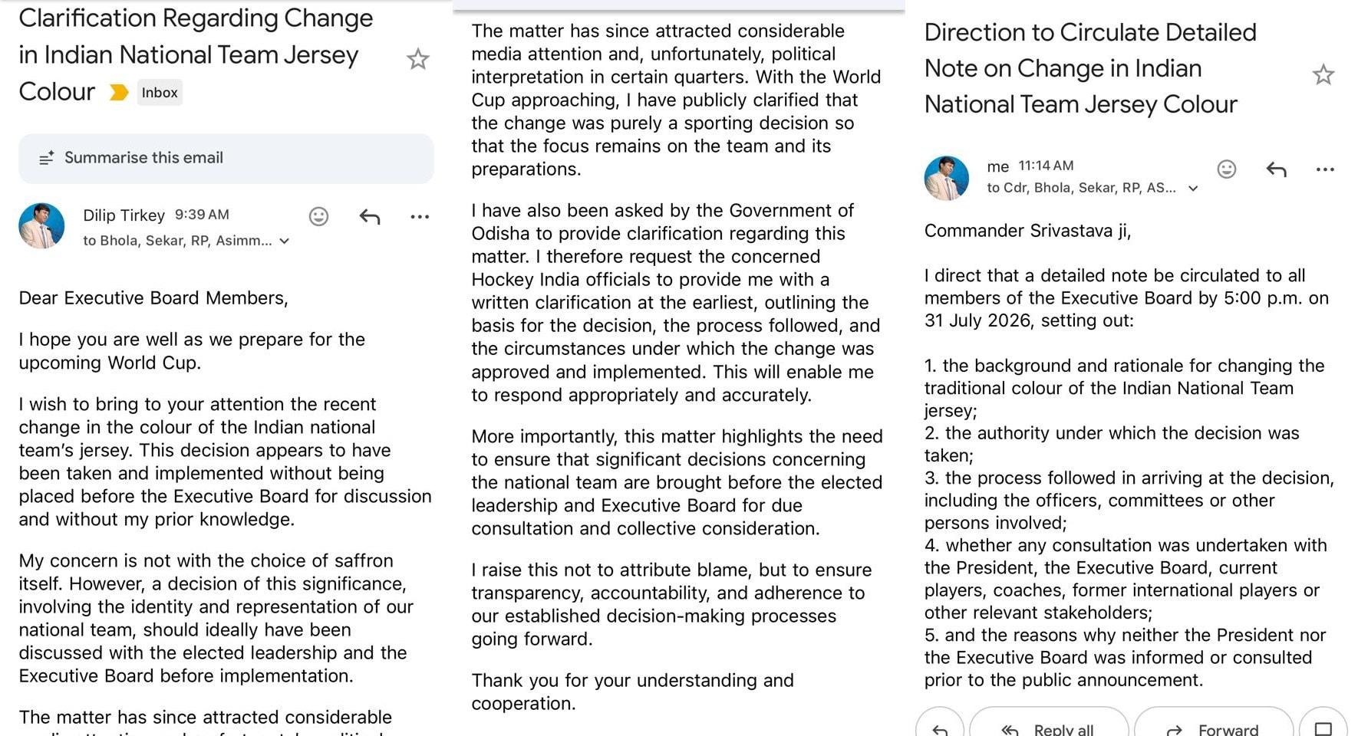Open Dilip Tirkey's profile picture
1358x736 pixels.
(41, 225)
